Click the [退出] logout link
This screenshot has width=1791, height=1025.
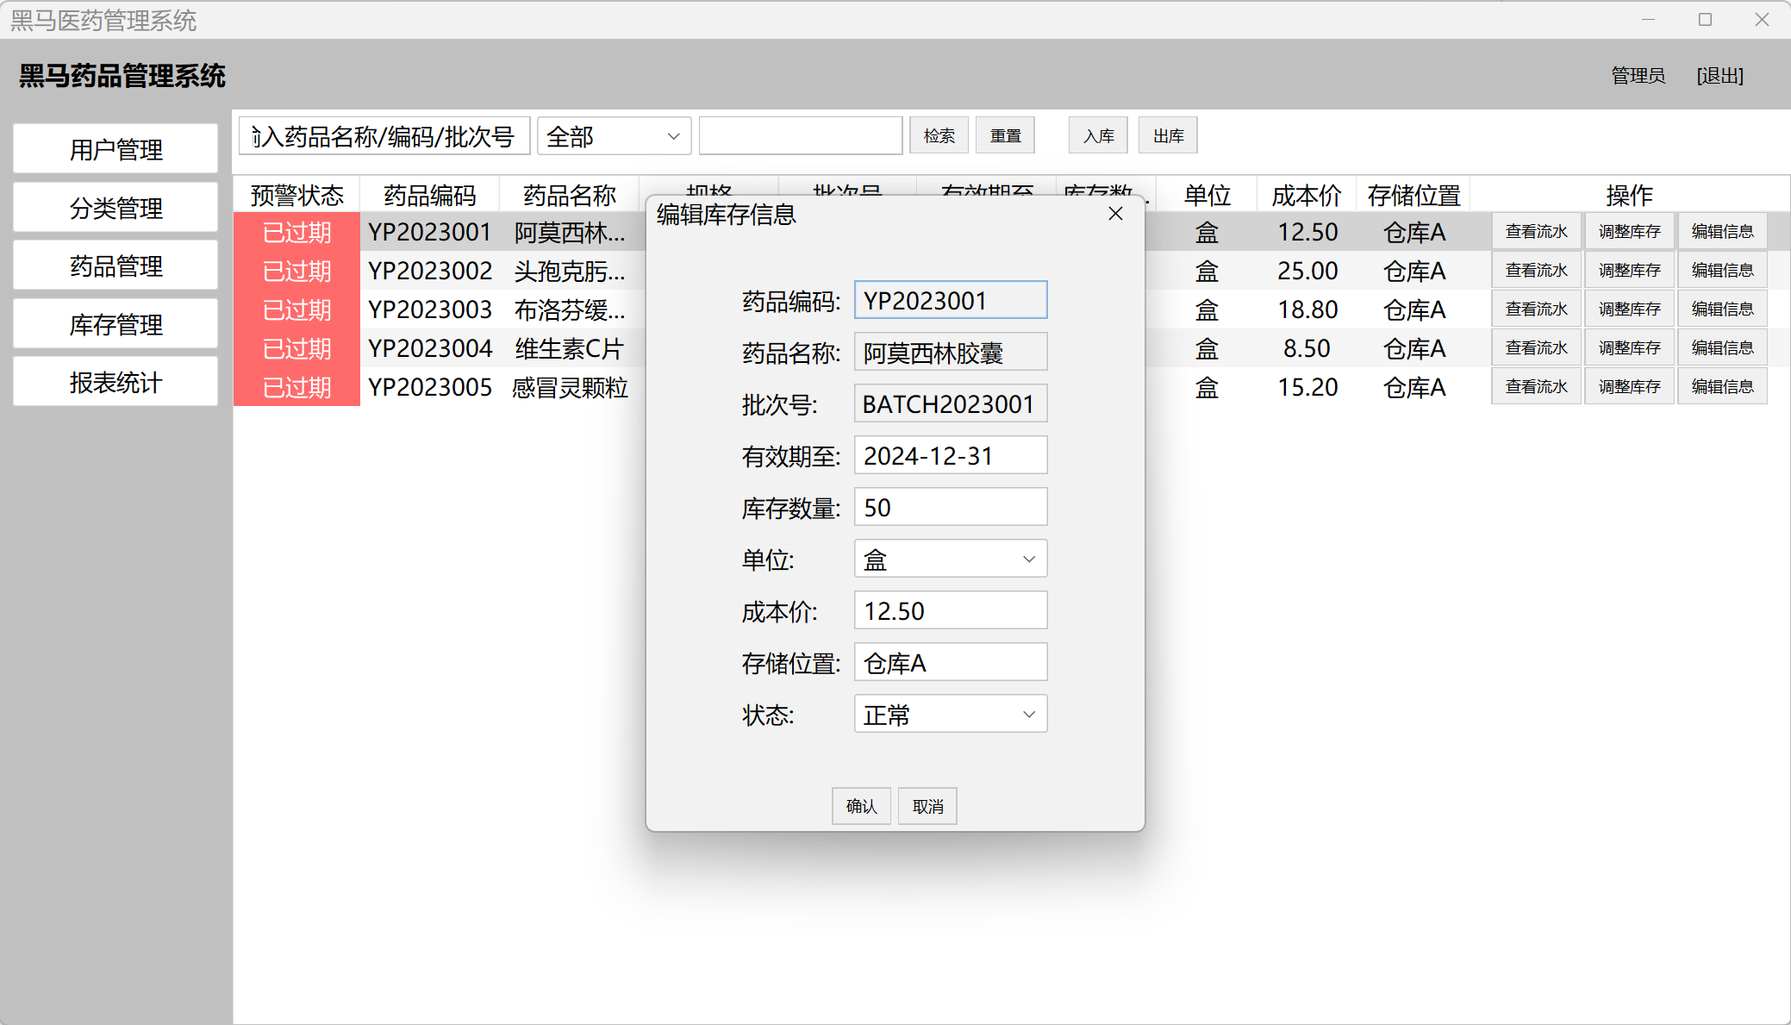(x=1719, y=76)
